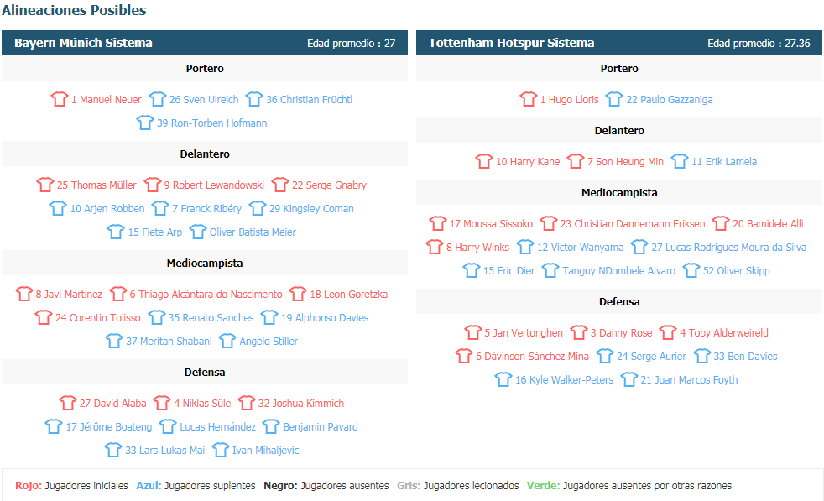The height and width of the screenshot is (501, 824).
Task: Click the Bayern Múnich Sistema header
Action: pos(83,43)
